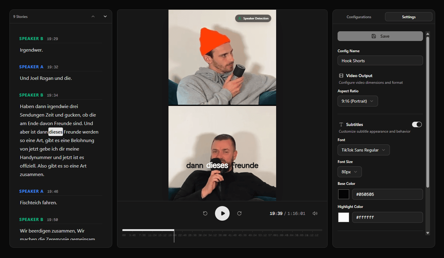Open the Font Size dropdown

coord(349,171)
